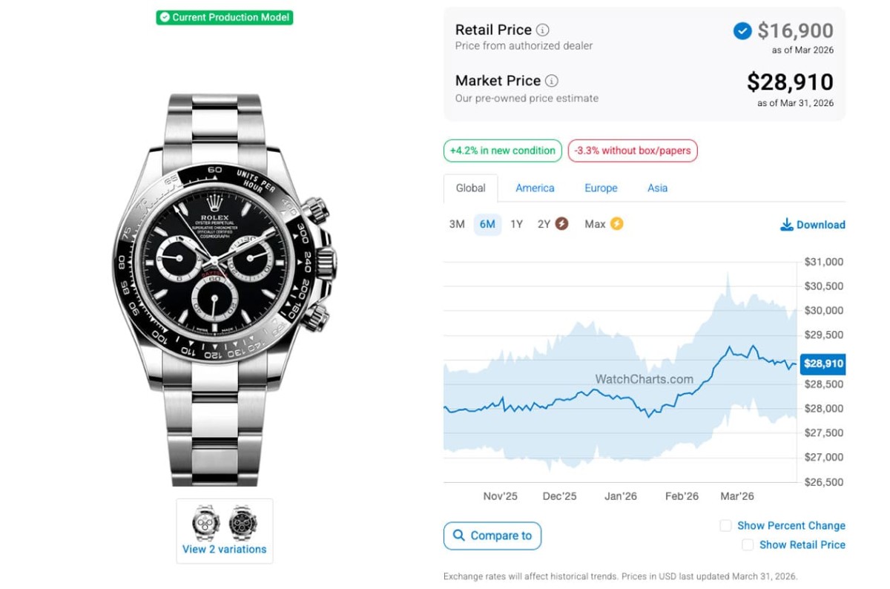Click the download arrow icon

pos(787,225)
